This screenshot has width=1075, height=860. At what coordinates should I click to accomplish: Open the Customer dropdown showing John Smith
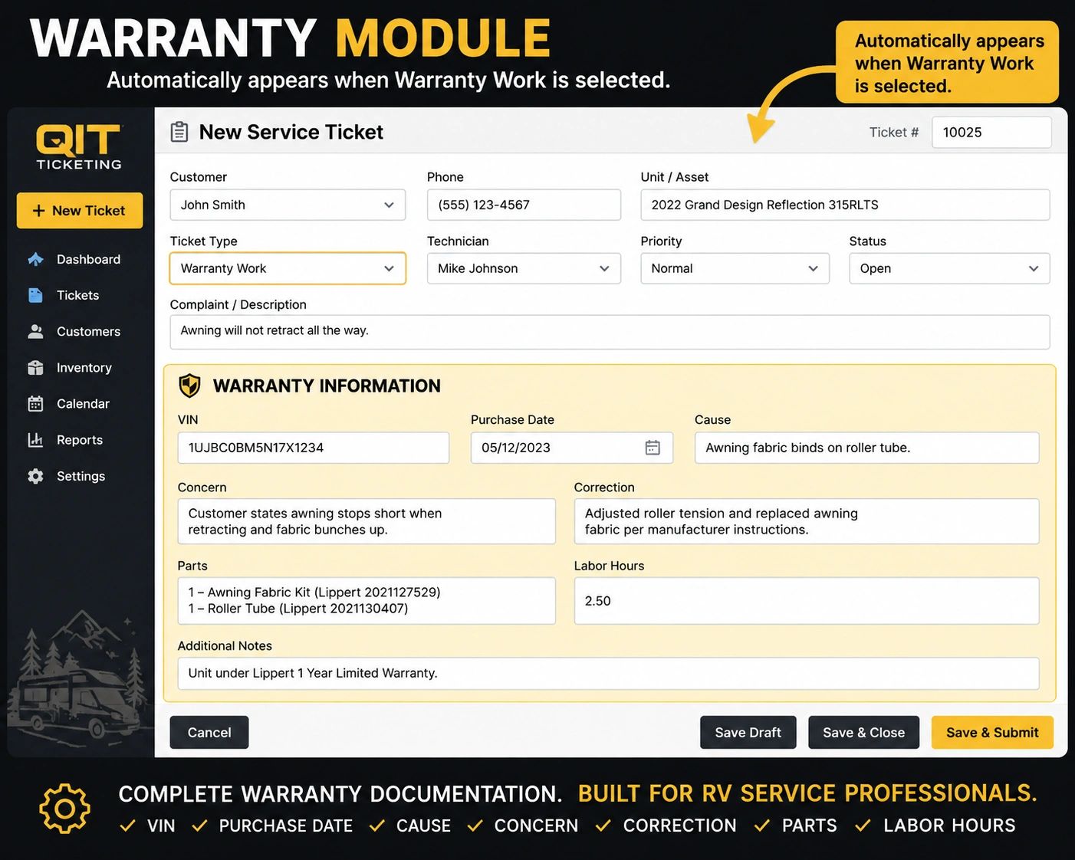tap(288, 205)
